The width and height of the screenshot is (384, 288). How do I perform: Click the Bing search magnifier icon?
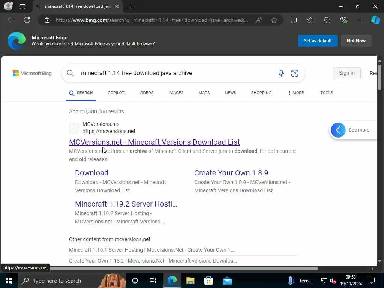70,73
